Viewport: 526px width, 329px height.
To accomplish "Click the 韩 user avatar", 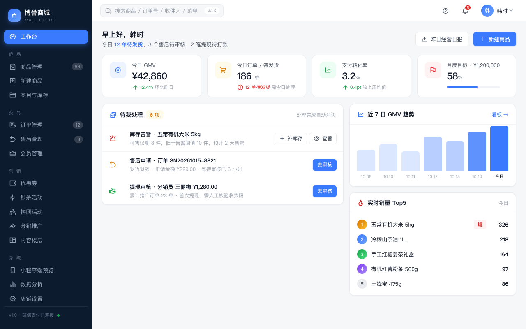I will pos(487,11).
